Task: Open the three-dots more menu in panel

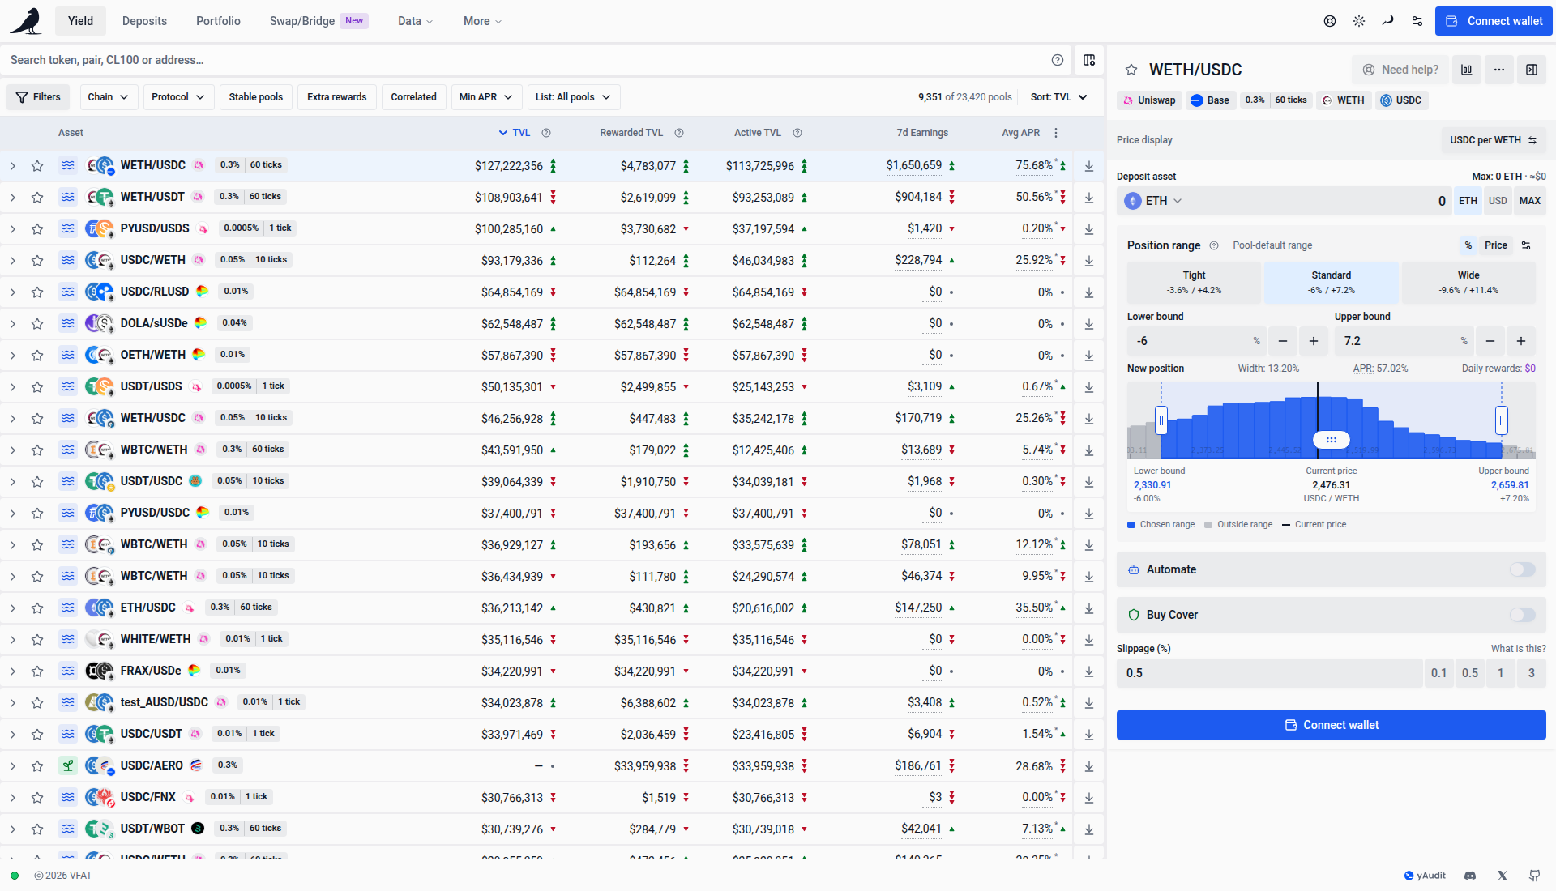Action: (x=1499, y=70)
